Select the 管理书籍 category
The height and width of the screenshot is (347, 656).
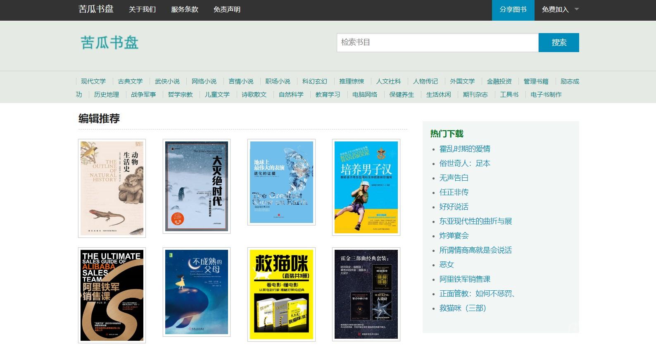coord(536,81)
